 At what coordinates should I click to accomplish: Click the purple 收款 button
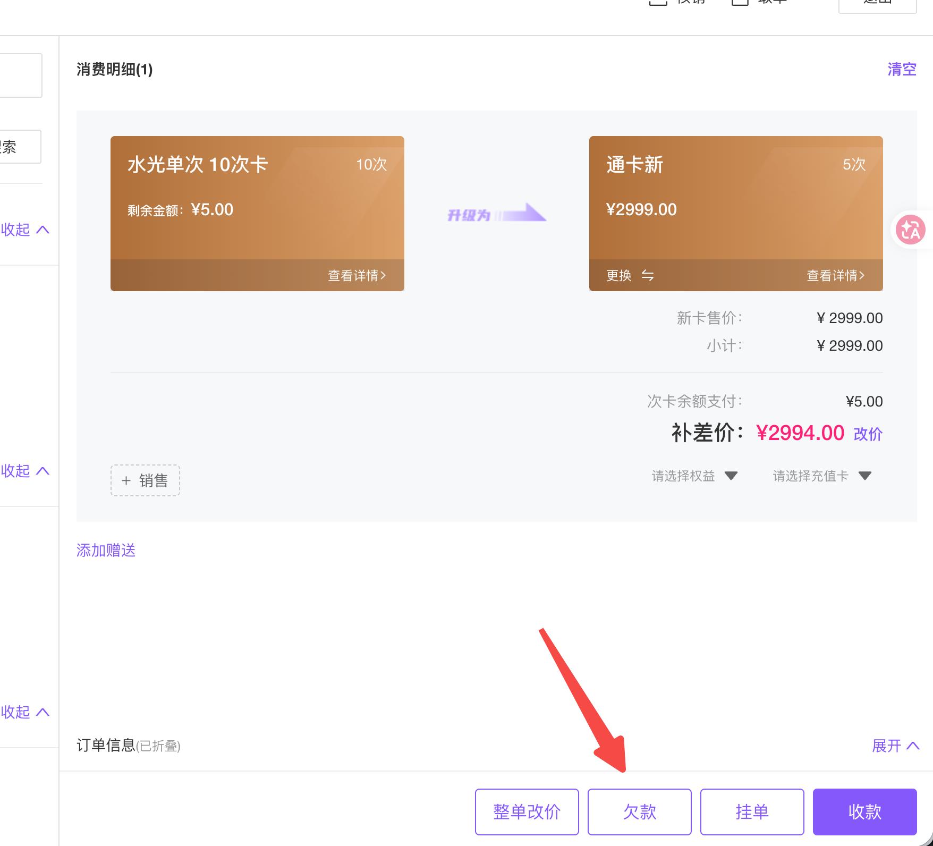864,811
